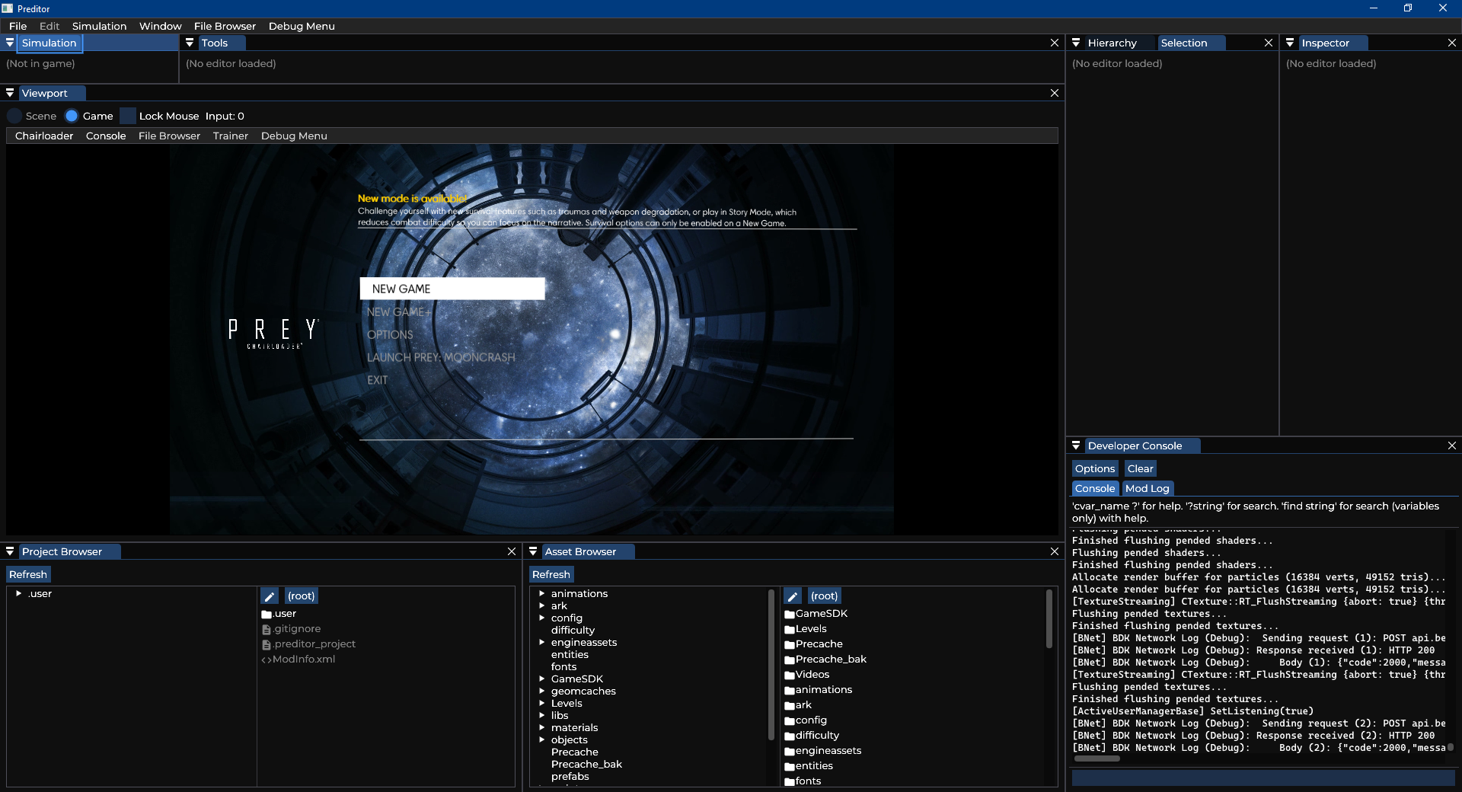Open the File menu
This screenshot has width=1462, height=792.
click(18, 26)
